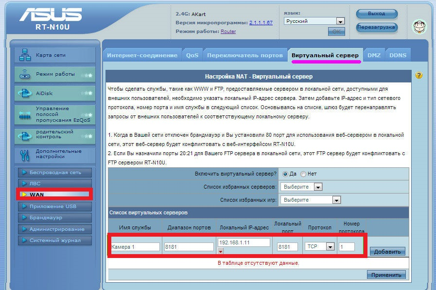Click the Имя службы field with Камера 1
The width and height of the screenshot is (436, 290).
pyautogui.click(x=136, y=247)
